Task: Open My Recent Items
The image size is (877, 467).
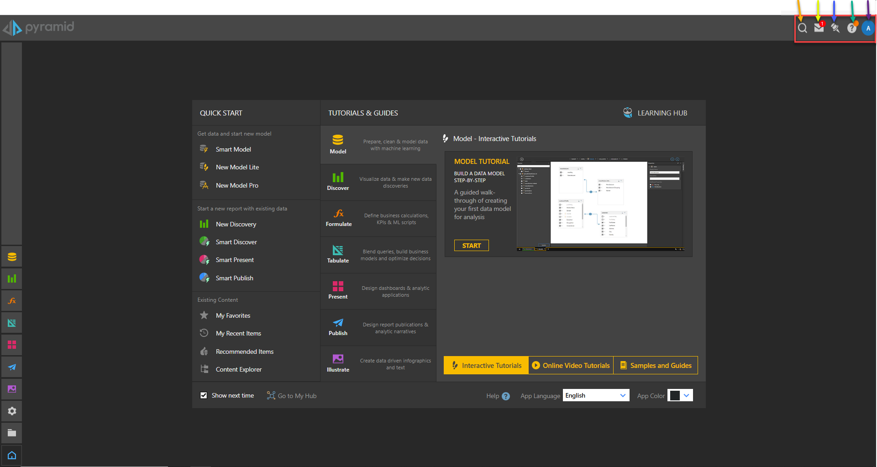Action: (x=238, y=333)
